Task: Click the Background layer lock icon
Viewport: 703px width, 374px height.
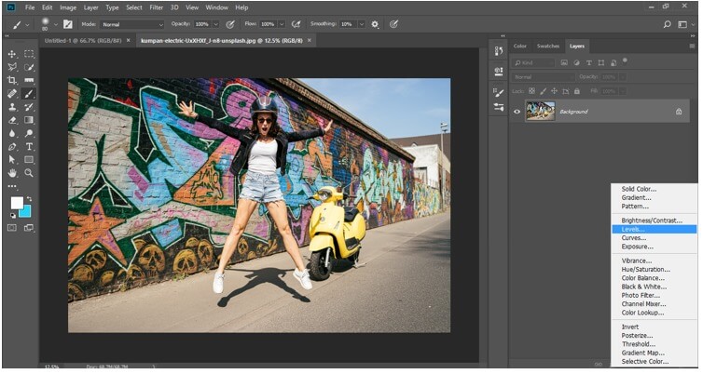Action: 679,112
